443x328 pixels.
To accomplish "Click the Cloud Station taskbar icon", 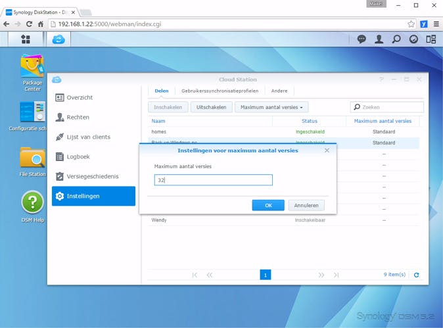I will [x=58, y=39].
